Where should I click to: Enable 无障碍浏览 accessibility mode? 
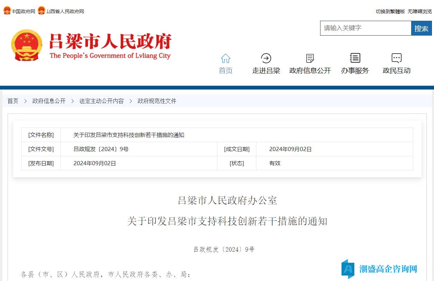(x=420, y=11)
